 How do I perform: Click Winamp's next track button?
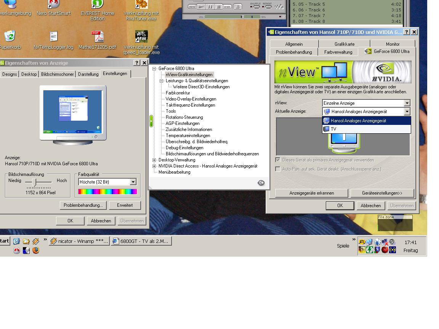point(228,7)
